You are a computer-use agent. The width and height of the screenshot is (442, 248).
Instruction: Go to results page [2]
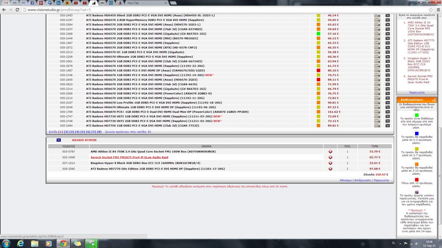(66, 132)
